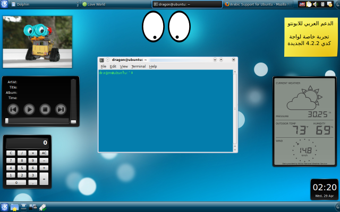
Task: Click the 3 key on the calculator
Action: click(33, 175)
